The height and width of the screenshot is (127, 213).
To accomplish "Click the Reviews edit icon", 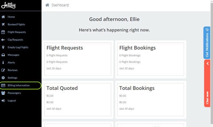I will click(x=3, y=70).
